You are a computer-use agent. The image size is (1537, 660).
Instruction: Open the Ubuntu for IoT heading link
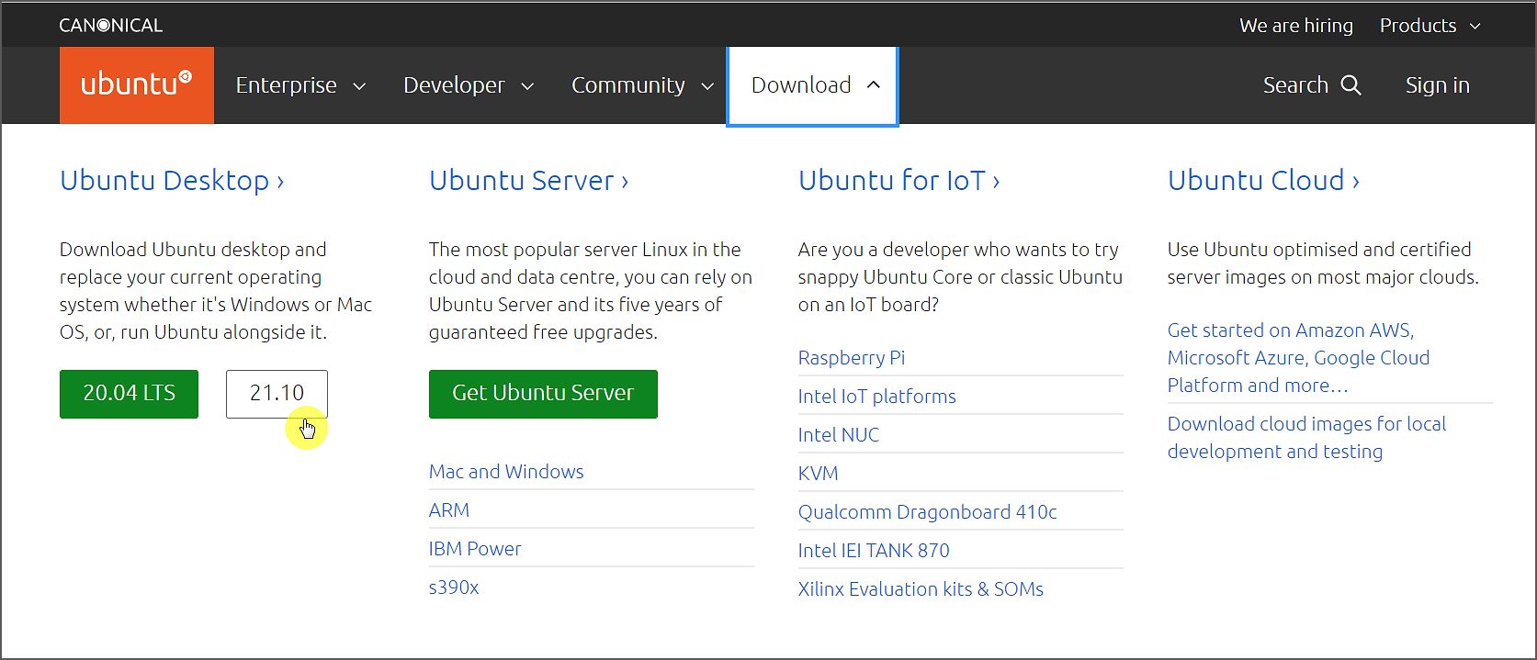tap(899, 181)
